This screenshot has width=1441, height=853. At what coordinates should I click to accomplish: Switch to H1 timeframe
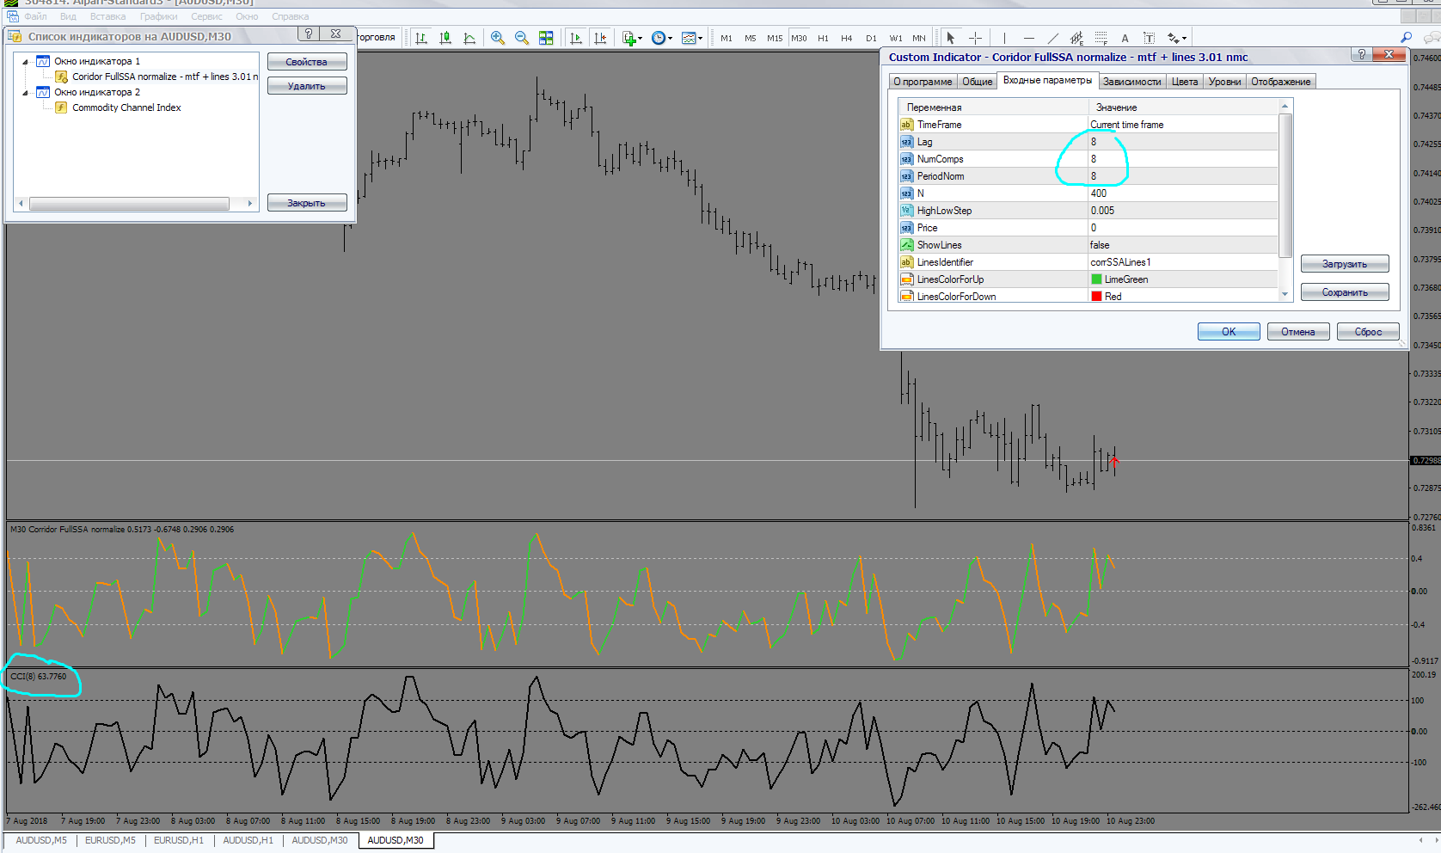tap(823, 38)
